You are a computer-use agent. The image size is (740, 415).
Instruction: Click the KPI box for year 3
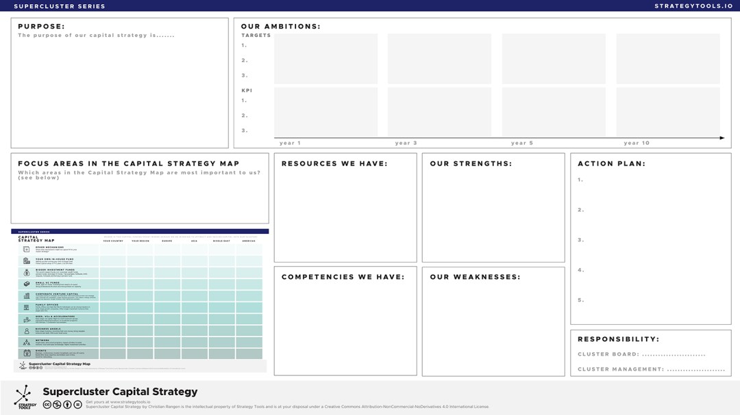pyautogui.click(x=439, y=111)
